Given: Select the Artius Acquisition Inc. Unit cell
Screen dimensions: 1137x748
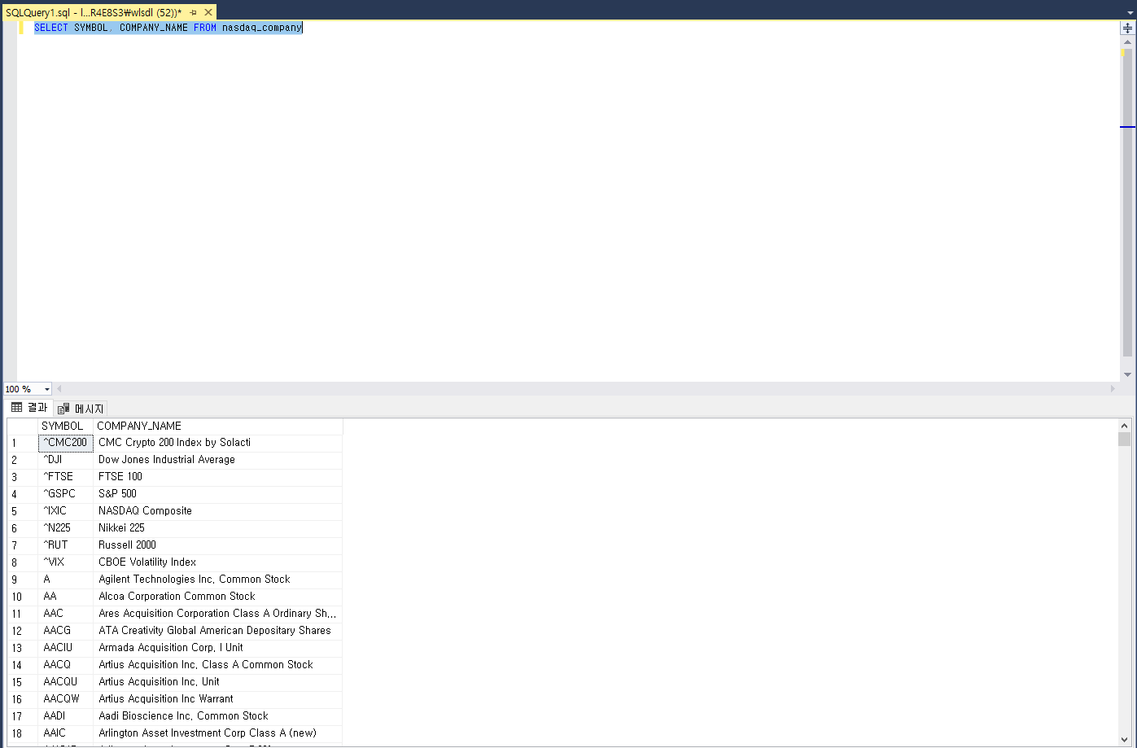Looking at the screenshot, I should pos(217,682).
